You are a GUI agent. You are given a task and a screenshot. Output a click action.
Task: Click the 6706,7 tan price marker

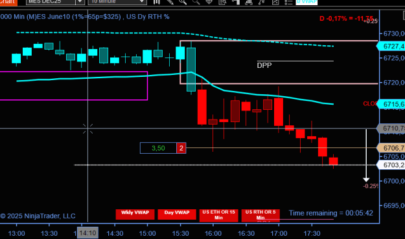(x=391, y=148)
